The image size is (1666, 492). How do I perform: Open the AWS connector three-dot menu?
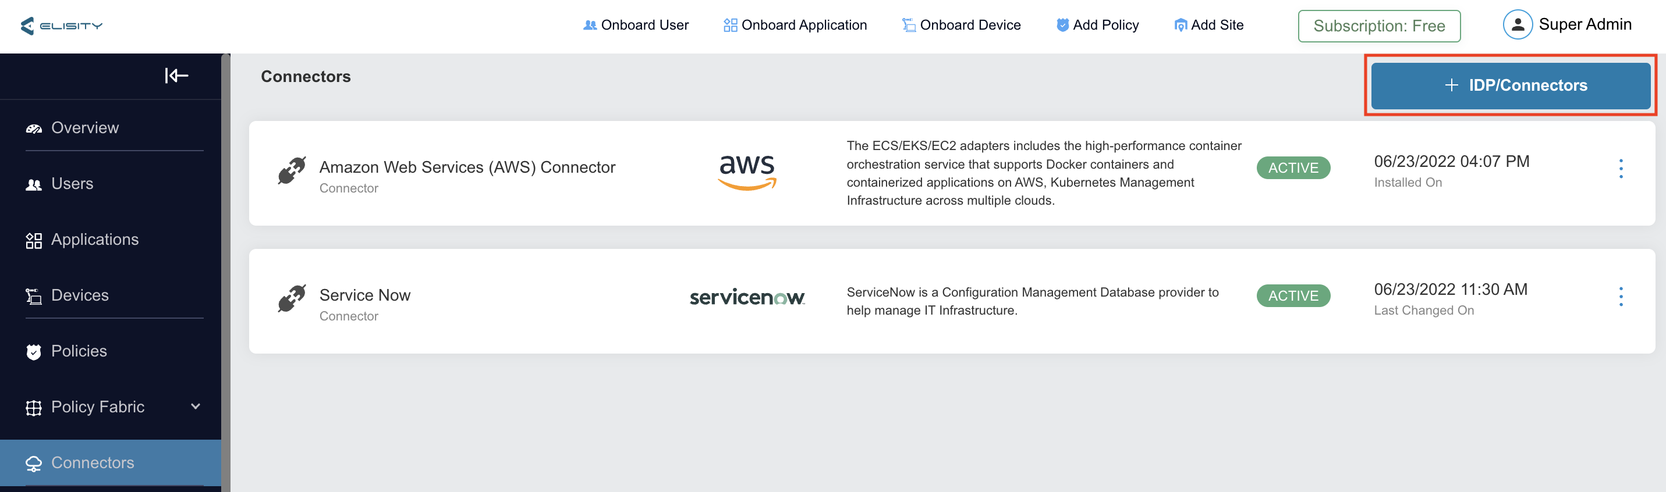(x=1621, y=169)
